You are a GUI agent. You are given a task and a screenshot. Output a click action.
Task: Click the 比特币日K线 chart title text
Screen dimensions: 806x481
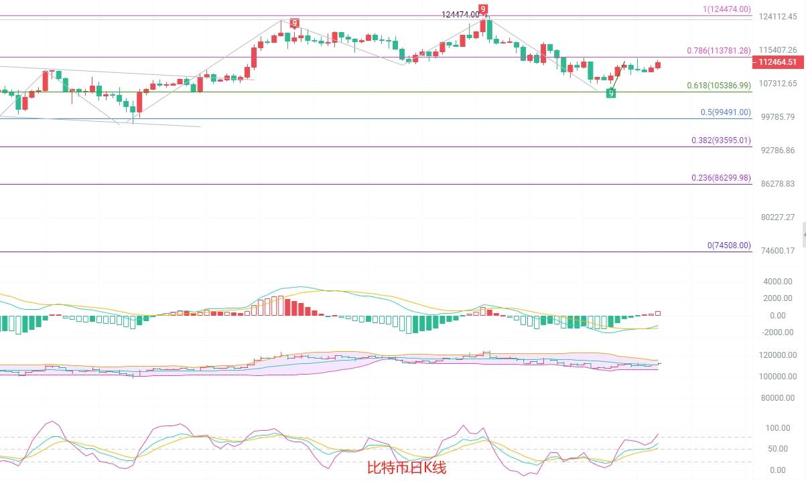point(406,468)
